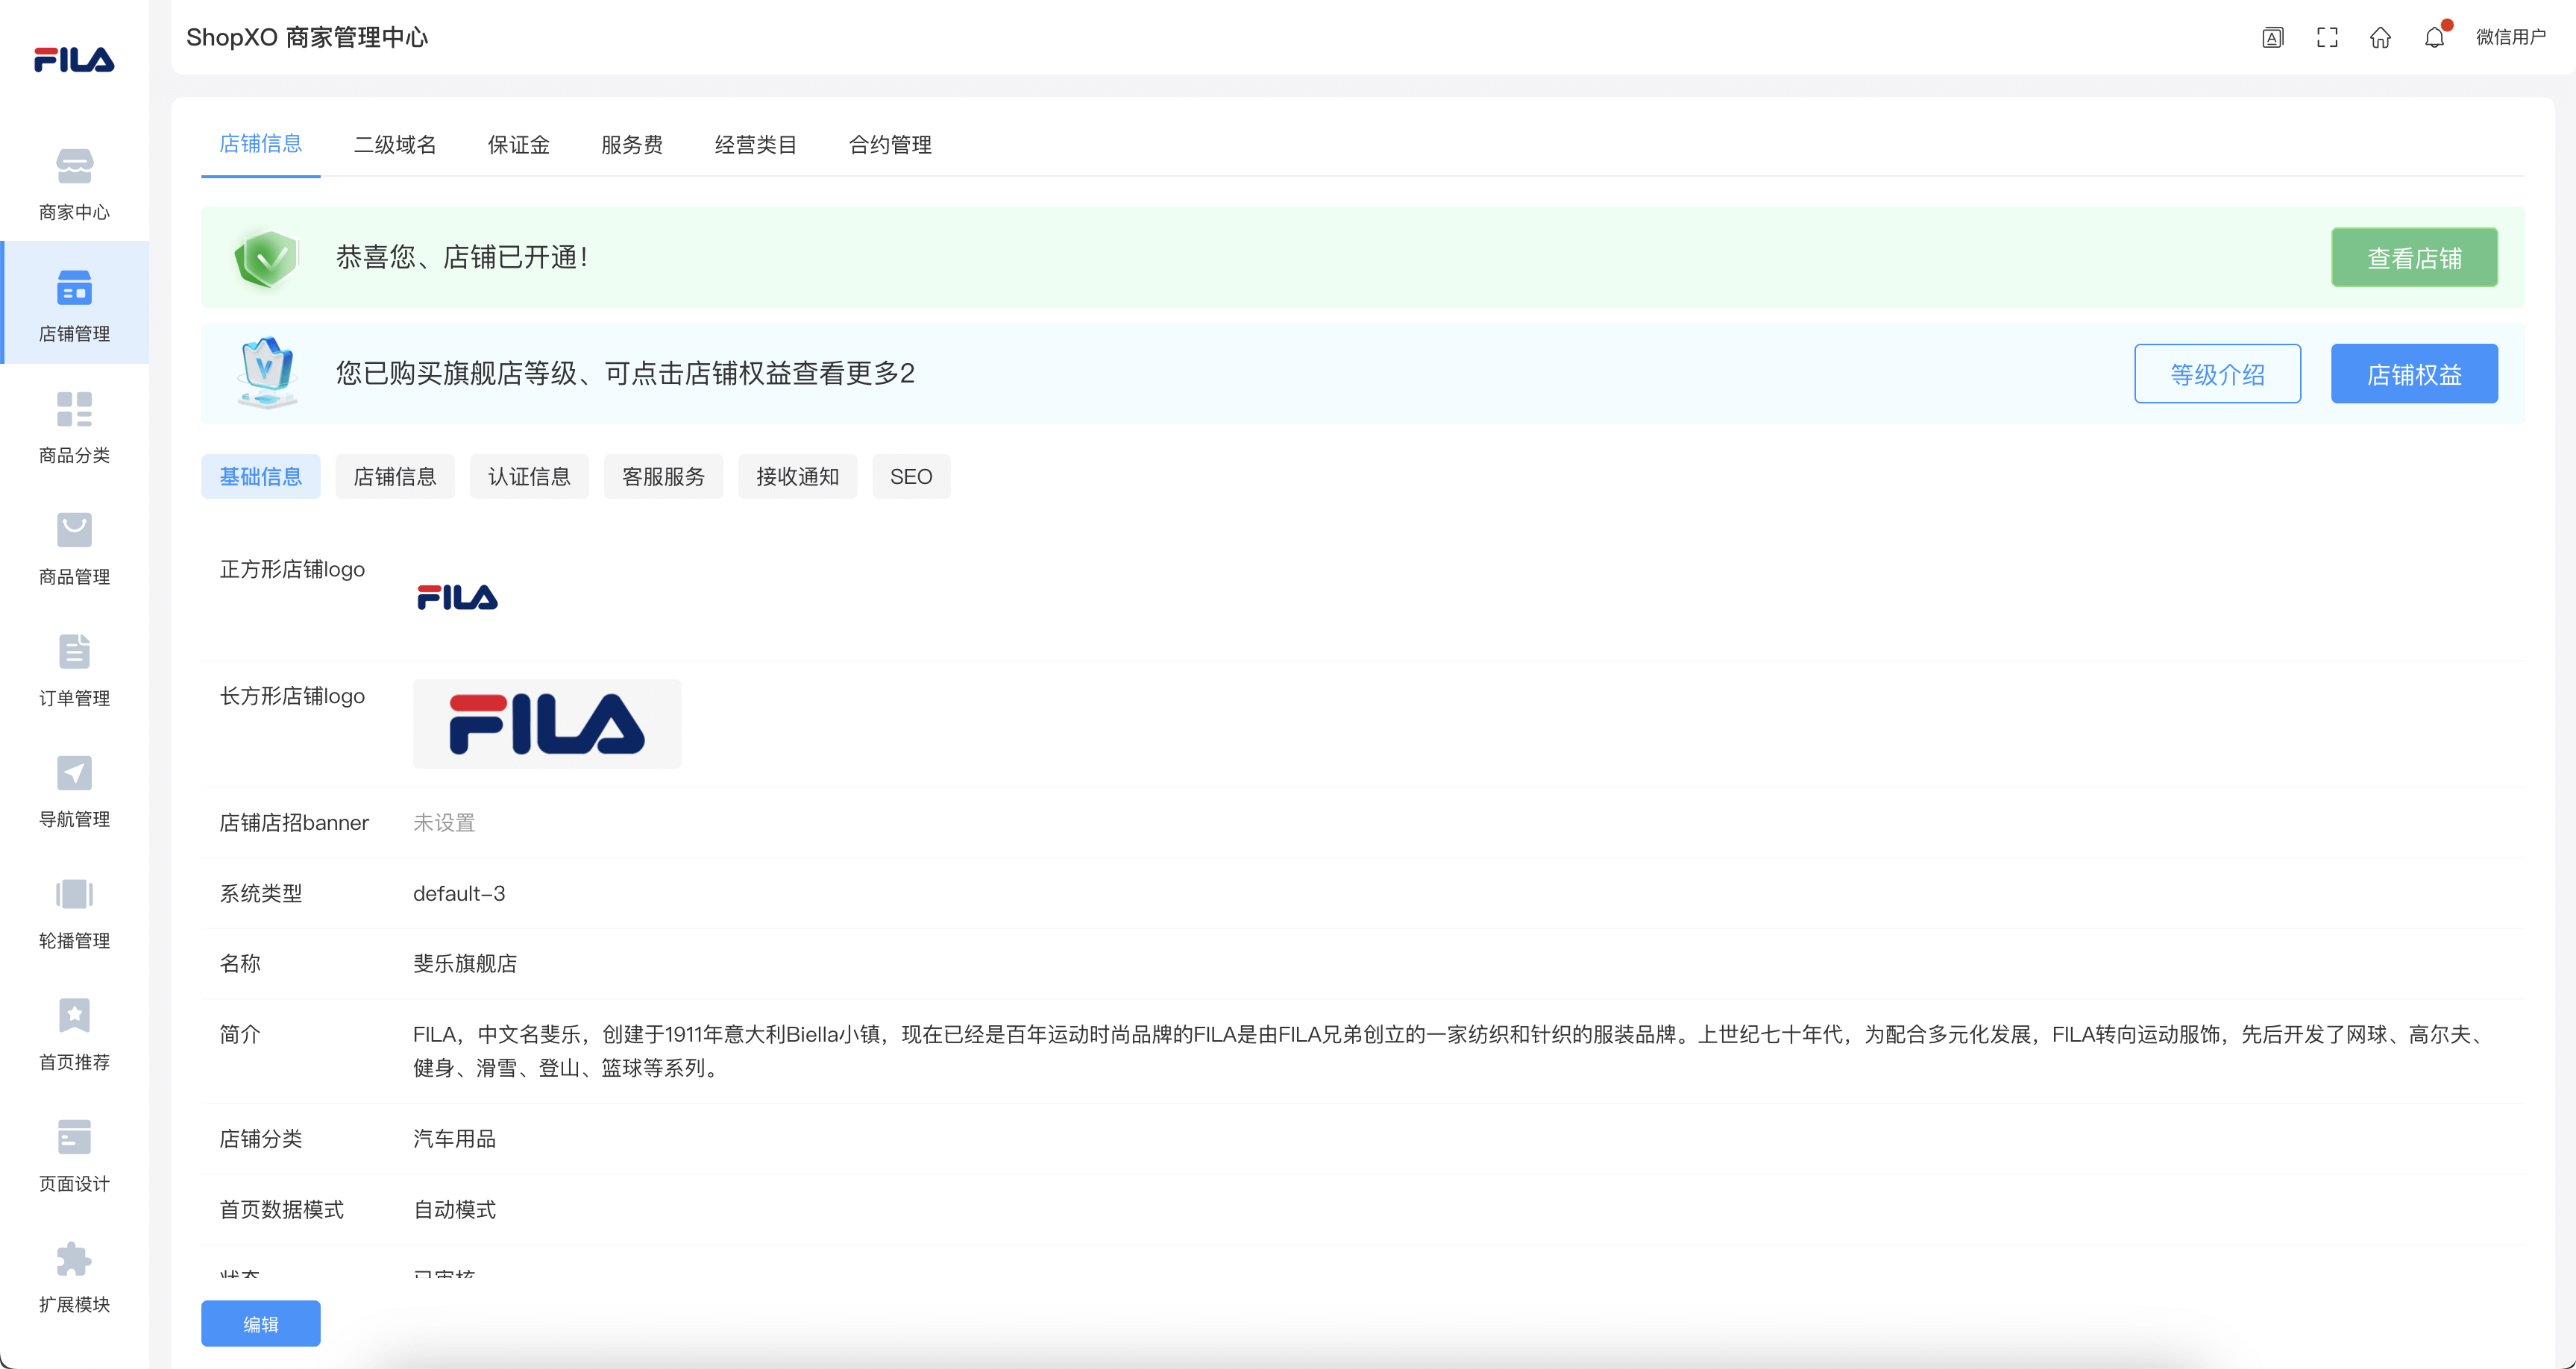Open 订单管理 from the sidebar
Image resolution: width=2576 pixels, height=1369 pixels.
tap(74, 670)
